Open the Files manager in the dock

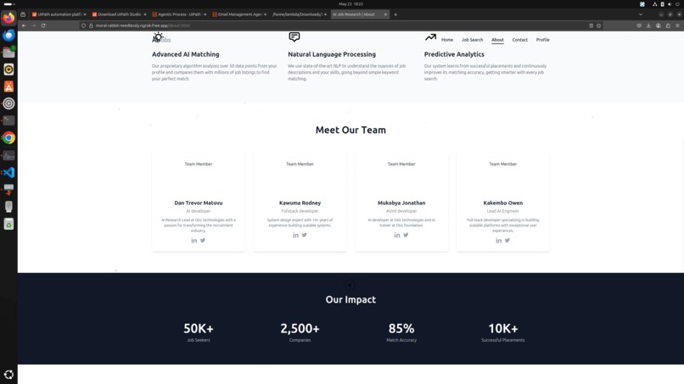[8, 53]
